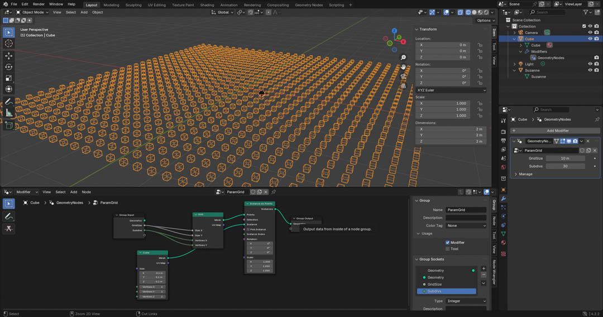This screenshot has height=317, width=603.
Task: Select the Scale tool in viewport toolbar
Action: click(9, 78)
